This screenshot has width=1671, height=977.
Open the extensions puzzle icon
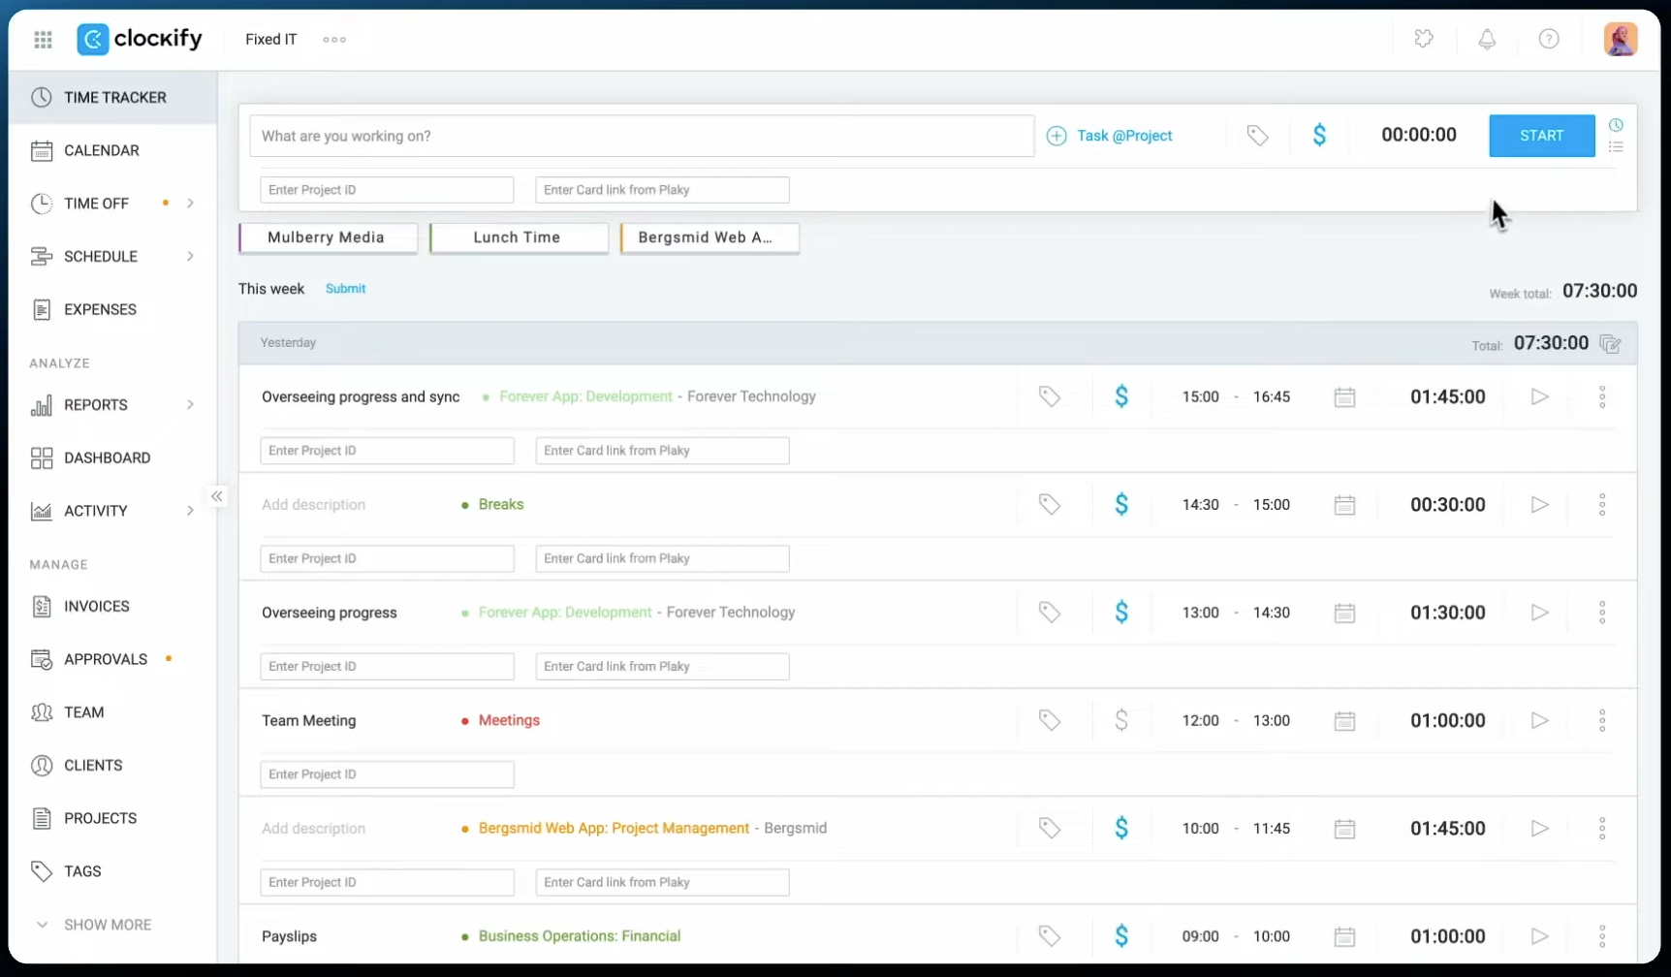(1424, 39)
